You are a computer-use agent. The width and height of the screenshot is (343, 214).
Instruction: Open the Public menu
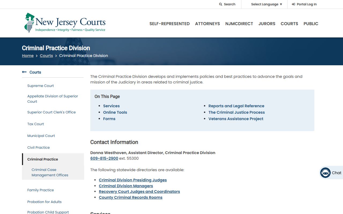(311, 24)
